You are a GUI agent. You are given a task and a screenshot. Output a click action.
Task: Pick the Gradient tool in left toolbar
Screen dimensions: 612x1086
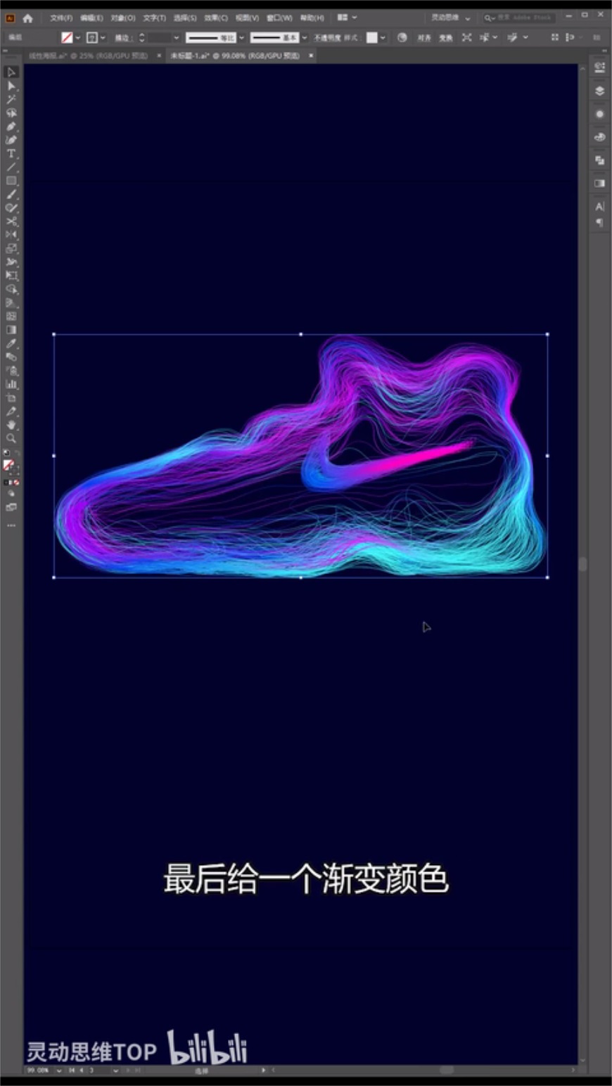(11, 330)
